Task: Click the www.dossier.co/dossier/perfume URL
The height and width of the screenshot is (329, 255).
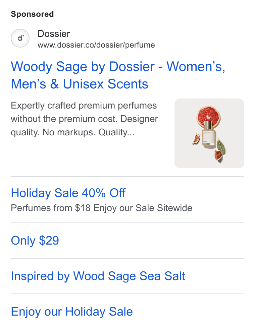Action: (x=96, y=45)
